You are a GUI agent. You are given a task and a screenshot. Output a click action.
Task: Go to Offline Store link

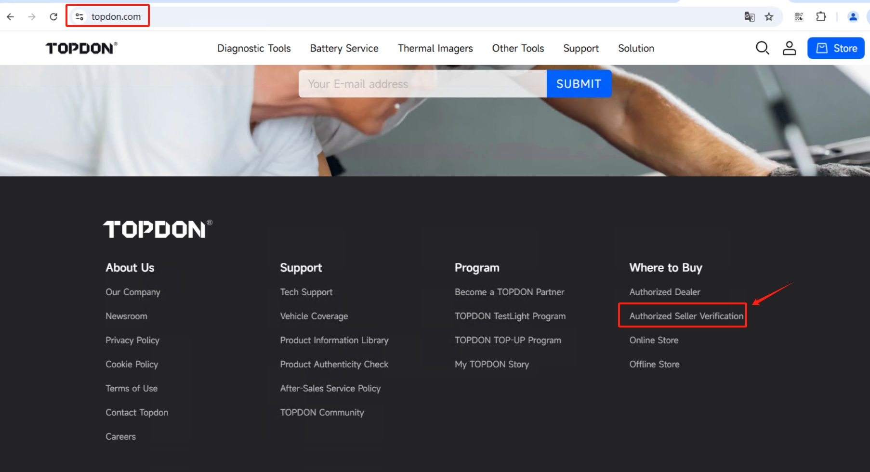654,364
